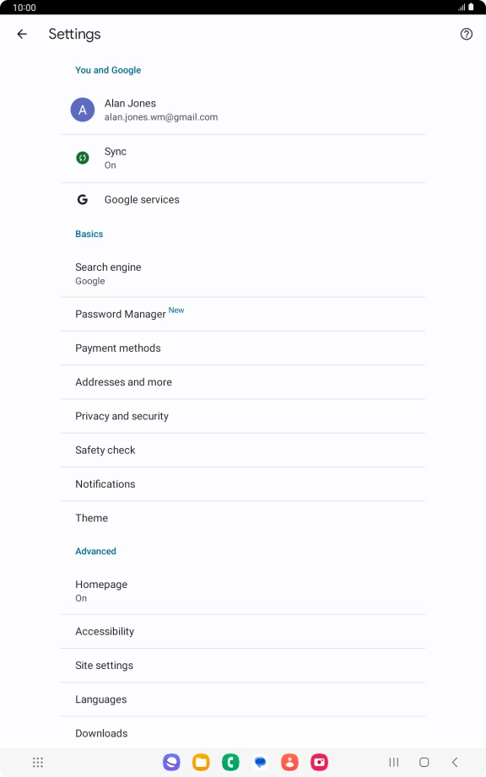486x777 pixels.
Task: Open the yellow files app in dock
Action: (x=201, y=762)
